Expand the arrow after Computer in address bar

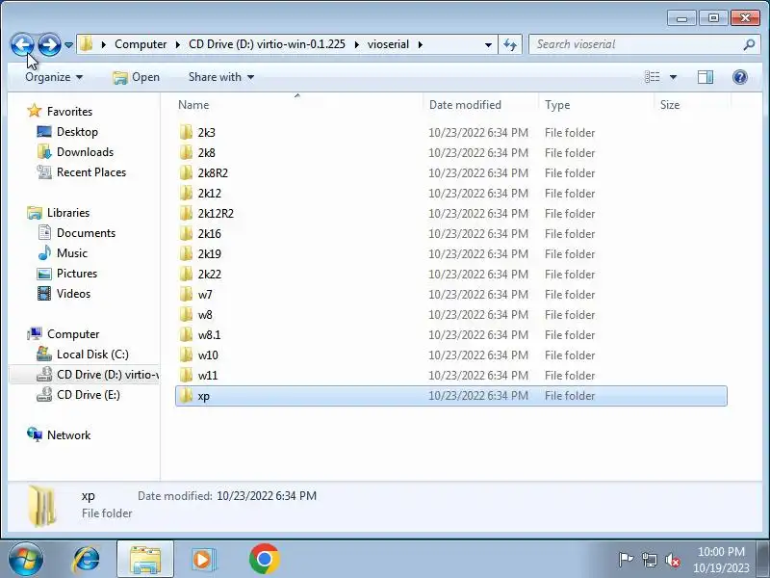click(178, 44)
